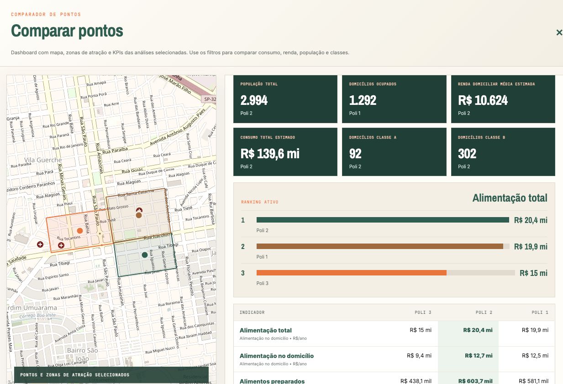This screenshot has height=384, width=563.
Task: Click the 1.292 households value
Action: pos(363,100)
